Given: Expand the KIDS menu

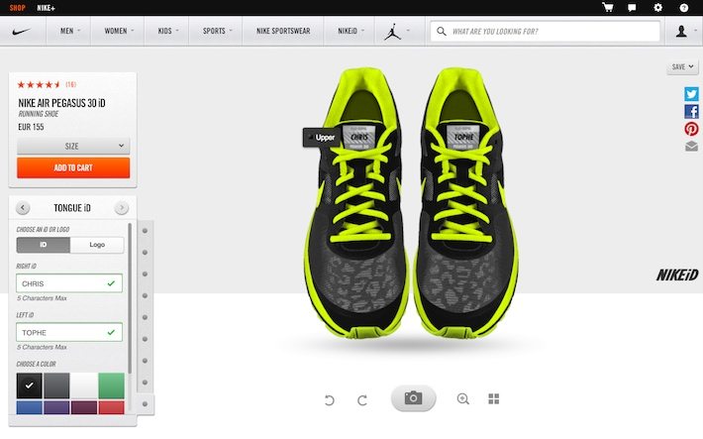Looking at the screenshot, I should tap(168, 31).
